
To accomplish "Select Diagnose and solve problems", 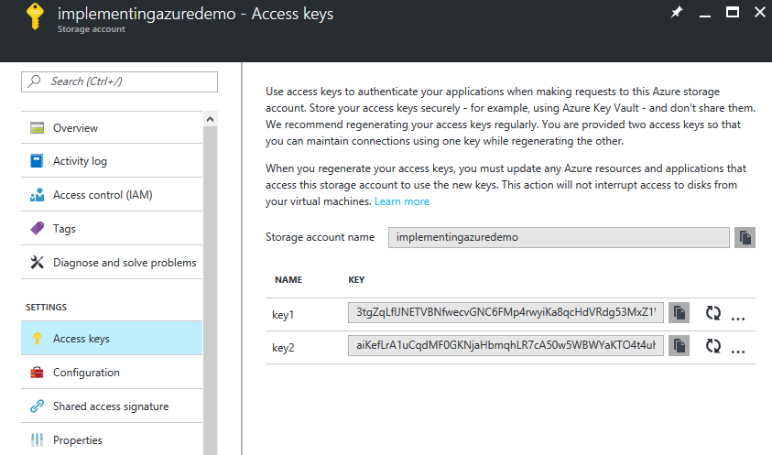I will click(125, 263).
